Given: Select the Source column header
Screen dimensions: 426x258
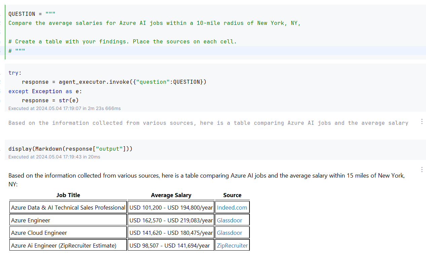Looking at the screenshot, I should pyautogui.click(x=232, y=195).
